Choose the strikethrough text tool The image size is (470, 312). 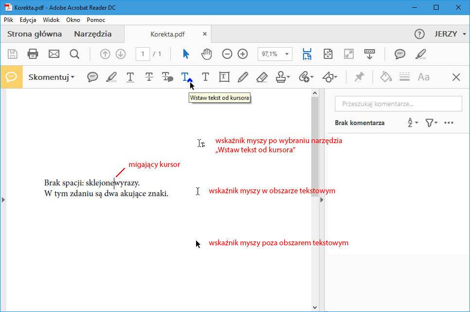(149, 77)
